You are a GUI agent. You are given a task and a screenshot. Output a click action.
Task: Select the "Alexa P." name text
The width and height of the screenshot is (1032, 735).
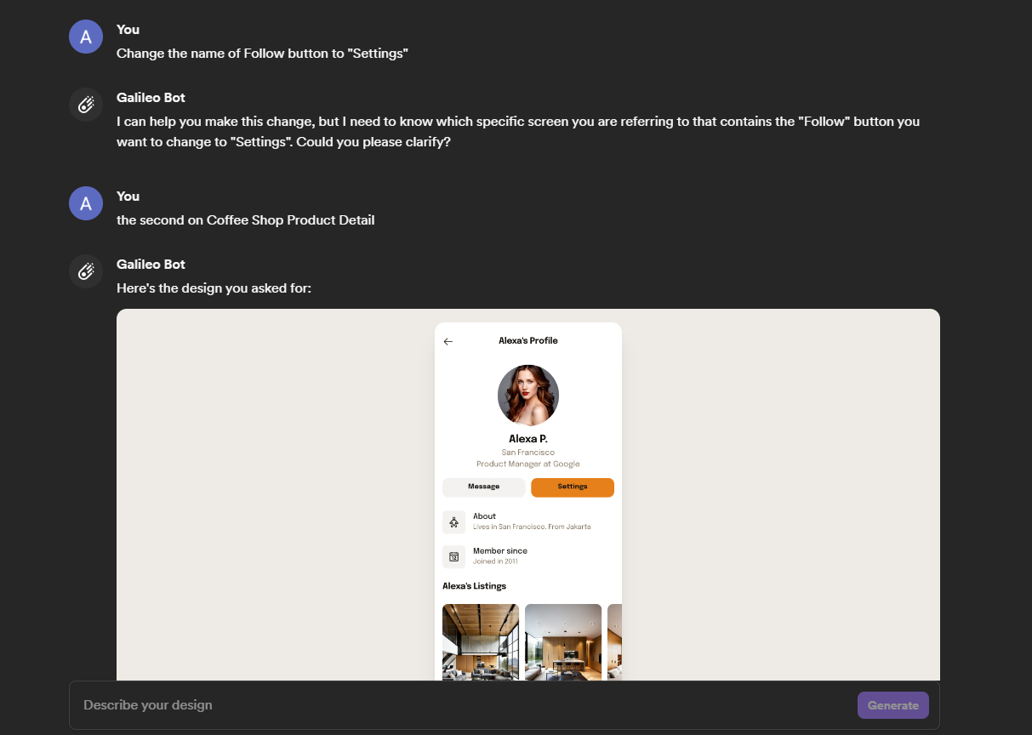pyautogui.click(x=527, y=439)
